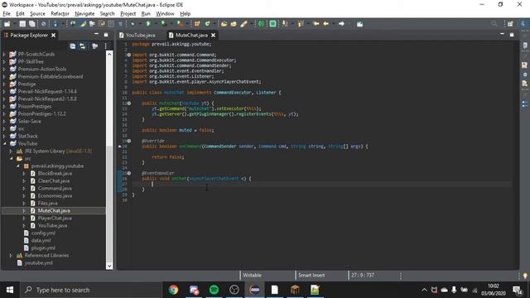Click Package Explorer filter/focus icon
This screenshot has width=530, height=298.
click(x=95, y=46)
